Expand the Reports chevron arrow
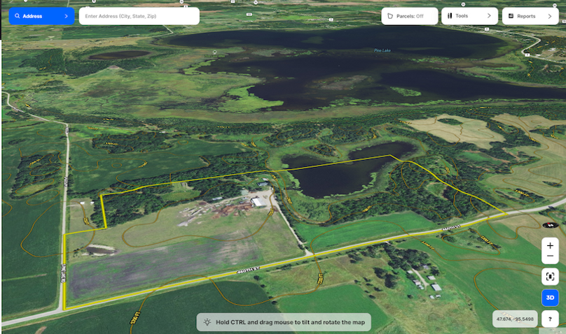Viewport: 566px width, 334px height. coord(550,15)
